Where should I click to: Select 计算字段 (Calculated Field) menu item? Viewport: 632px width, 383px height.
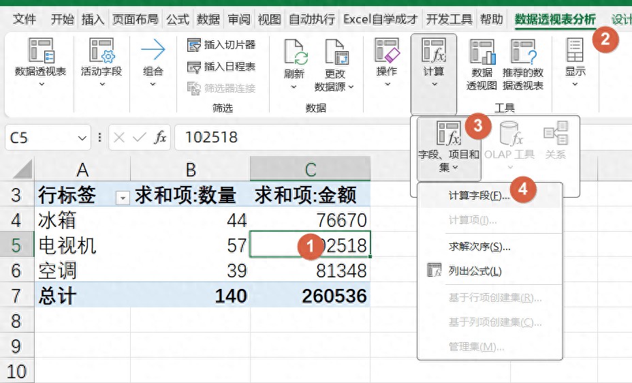point(479,196)
